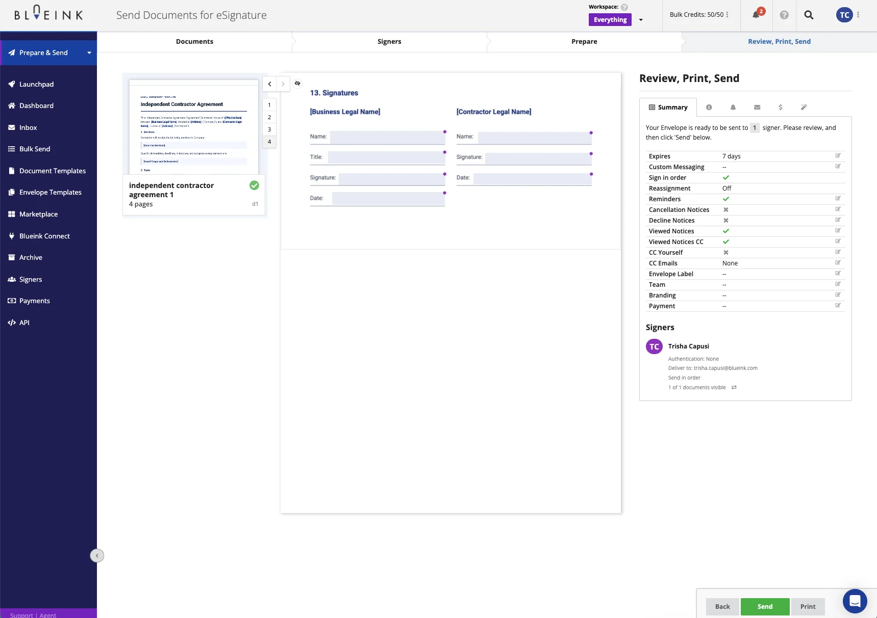Switch to the Prepare step
The image size is (877, 618).
point(584,42)
